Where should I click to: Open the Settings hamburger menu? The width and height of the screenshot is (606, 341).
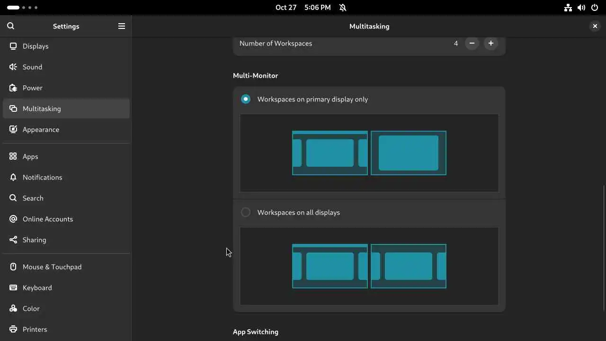[122, 26]
